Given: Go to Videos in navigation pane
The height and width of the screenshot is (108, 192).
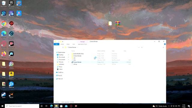Looking at the screenshot, I should (x=61, y=69).
